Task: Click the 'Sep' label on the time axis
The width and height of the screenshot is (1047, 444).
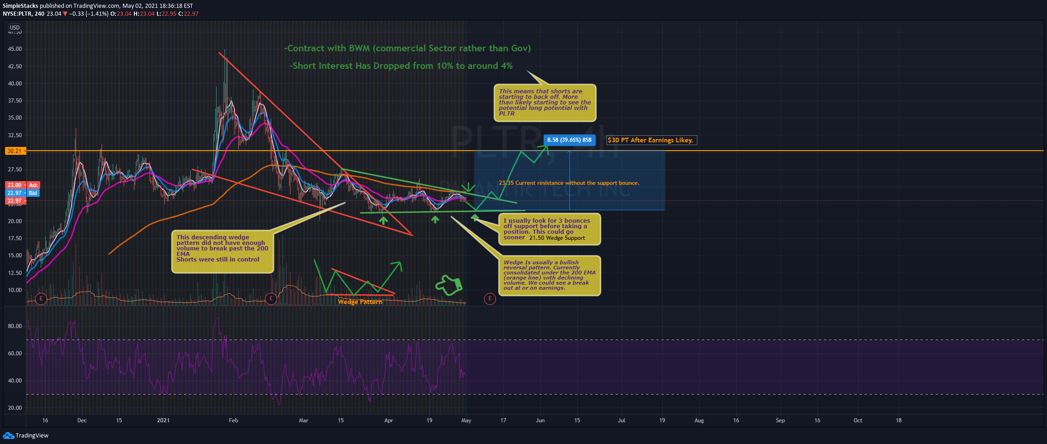Action: pos(780,420)
